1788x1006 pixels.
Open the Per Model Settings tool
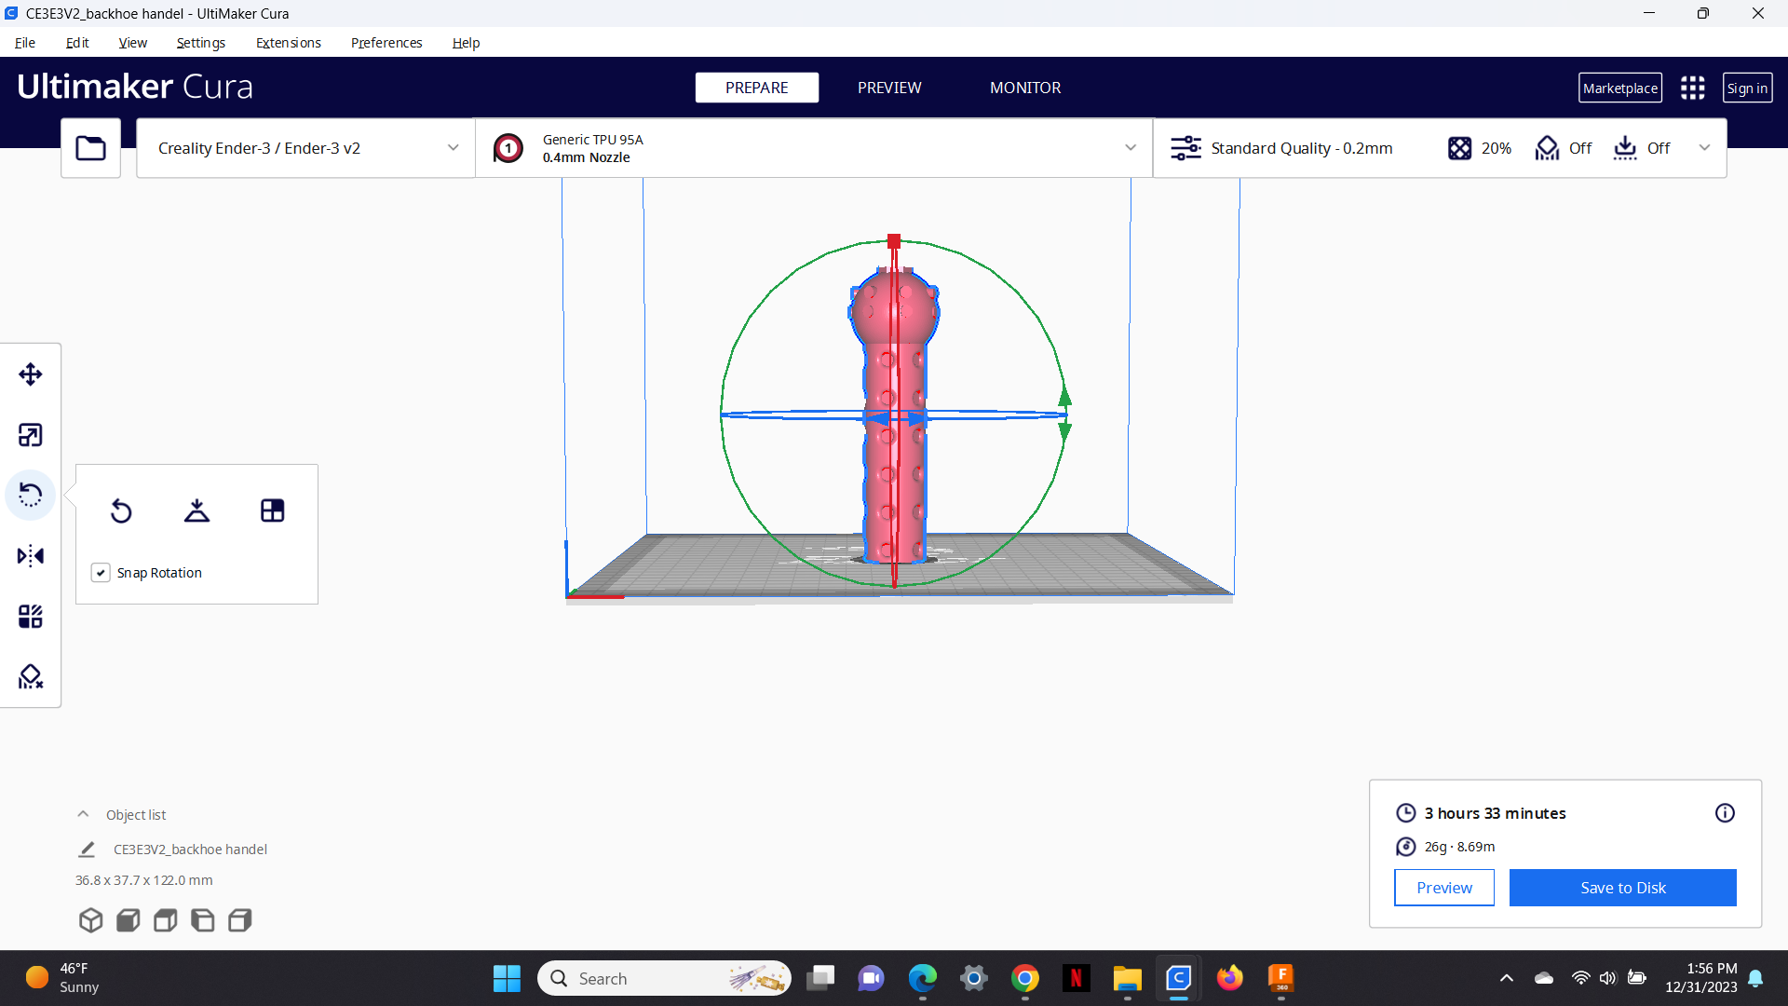click(x=31, y=617)
